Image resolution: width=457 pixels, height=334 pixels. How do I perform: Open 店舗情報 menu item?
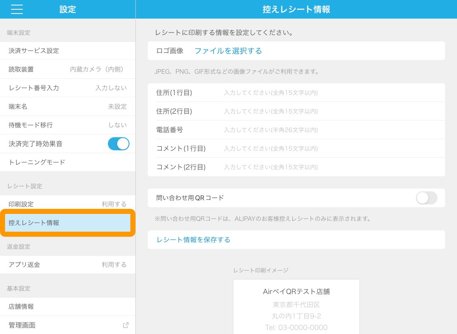(x=68, y=307)
